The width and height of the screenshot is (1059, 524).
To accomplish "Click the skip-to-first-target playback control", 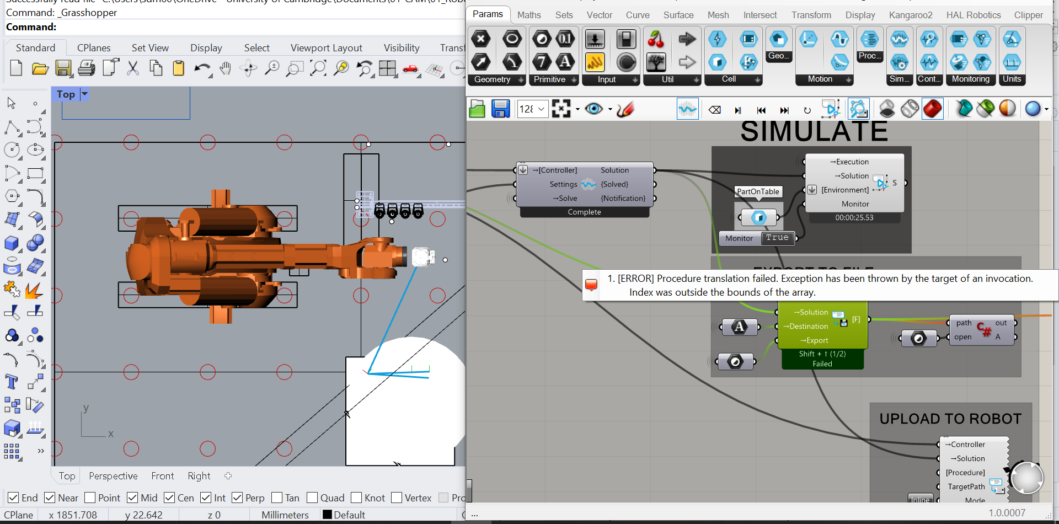I will 761,110.
